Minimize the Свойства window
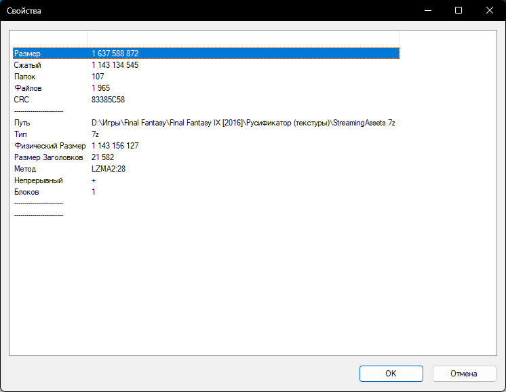This screenshot has height=392, width=506. (x=427, y=10)
